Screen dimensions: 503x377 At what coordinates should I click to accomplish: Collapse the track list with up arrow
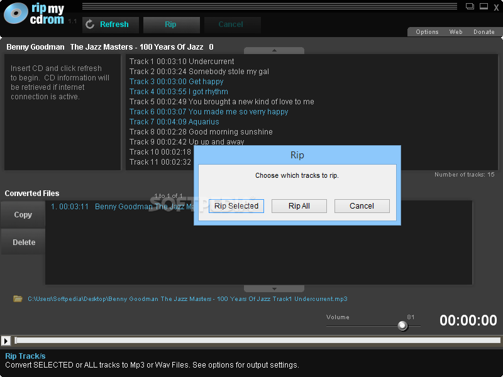coord(274,51)
